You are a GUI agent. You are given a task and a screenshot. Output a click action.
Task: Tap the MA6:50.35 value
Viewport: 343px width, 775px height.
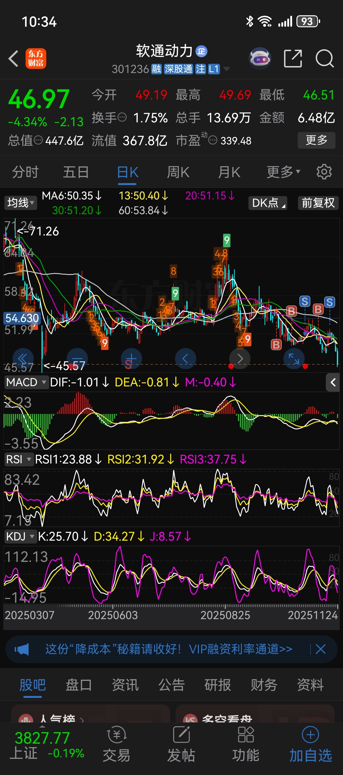coord(72,196)
